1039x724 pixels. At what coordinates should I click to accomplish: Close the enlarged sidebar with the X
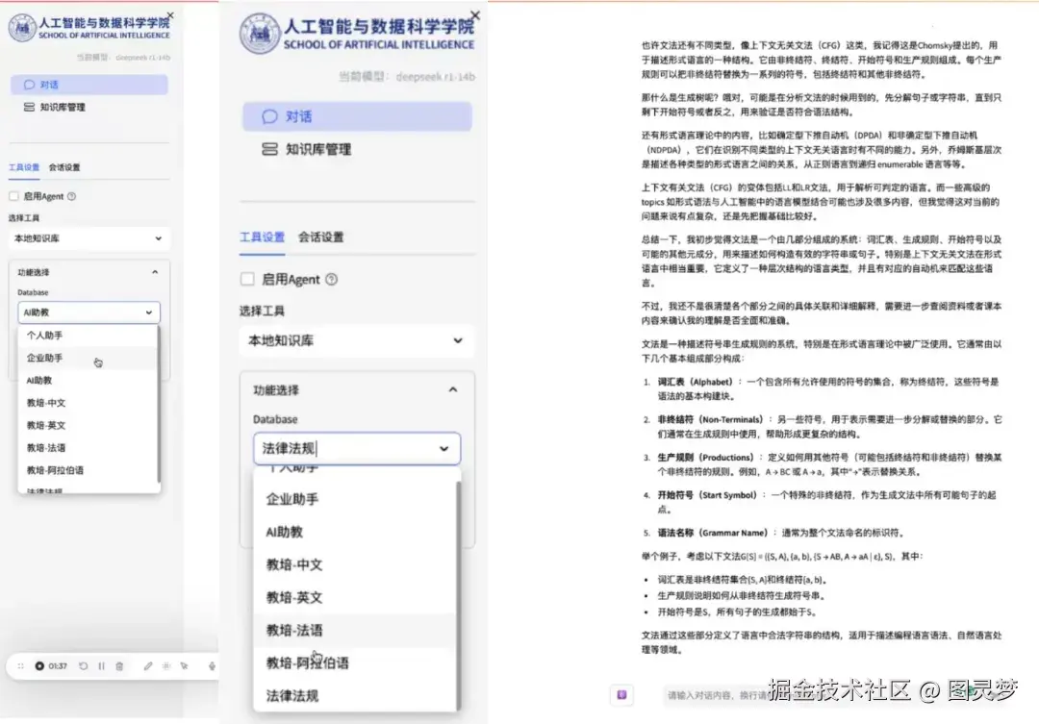(474, 15)
